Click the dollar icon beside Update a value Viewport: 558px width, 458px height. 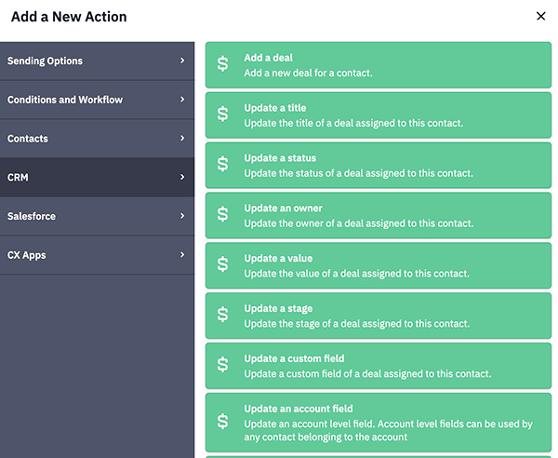(223, 264)
